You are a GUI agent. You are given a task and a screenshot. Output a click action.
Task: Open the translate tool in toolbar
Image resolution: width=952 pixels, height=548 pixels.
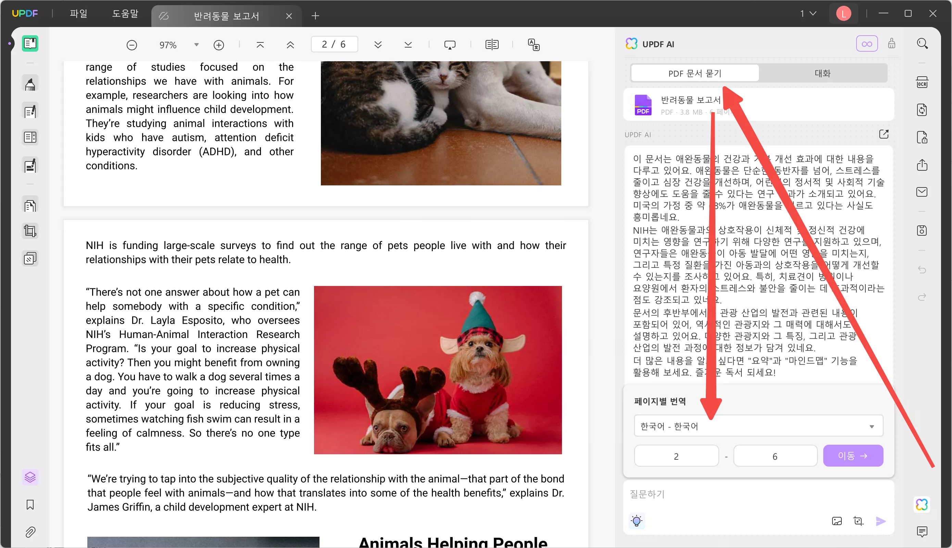[x=534, y=45]
